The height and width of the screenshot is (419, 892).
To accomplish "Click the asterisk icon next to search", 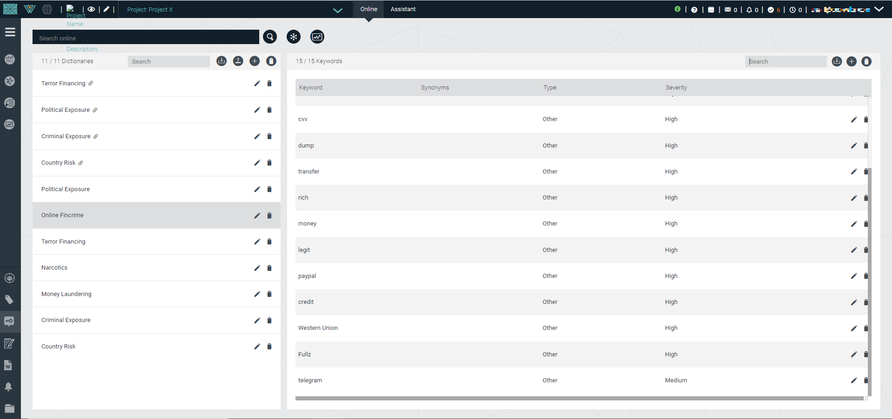I will pos(294,37).
